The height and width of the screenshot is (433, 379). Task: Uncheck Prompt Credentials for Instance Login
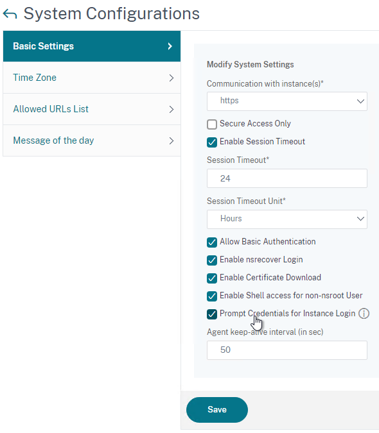point(212,314)
